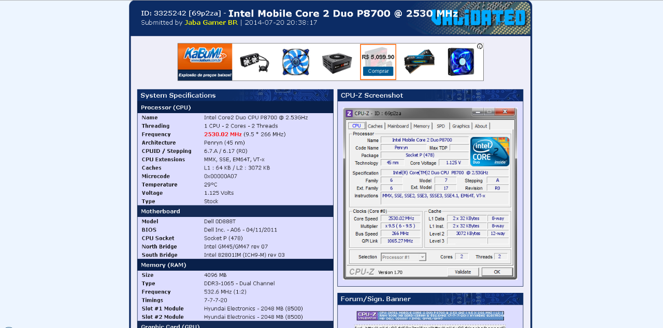Switch to the Mainboard tab
The image size is (663, 328).
click(x=398, y=126)
